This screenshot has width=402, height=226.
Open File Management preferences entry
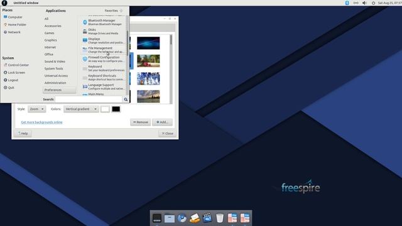point(104,50)
